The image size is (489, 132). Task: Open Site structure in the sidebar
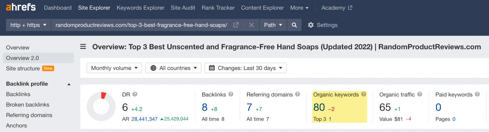23,69
